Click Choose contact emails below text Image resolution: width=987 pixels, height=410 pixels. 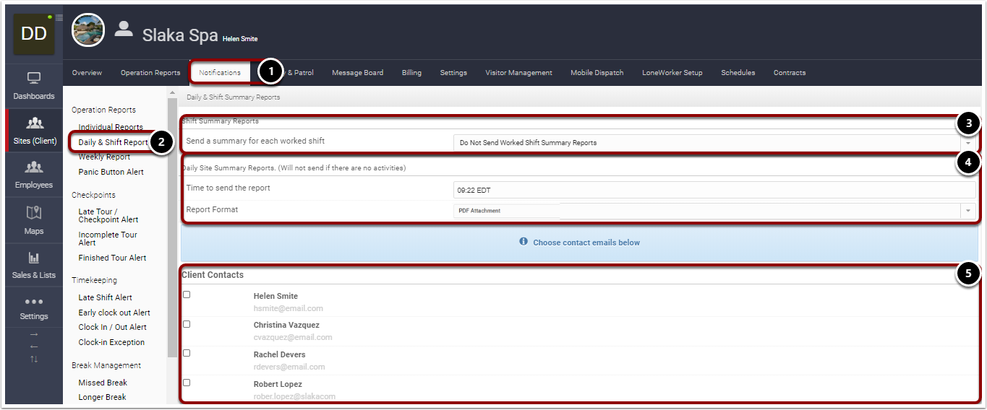coord(586,243)
